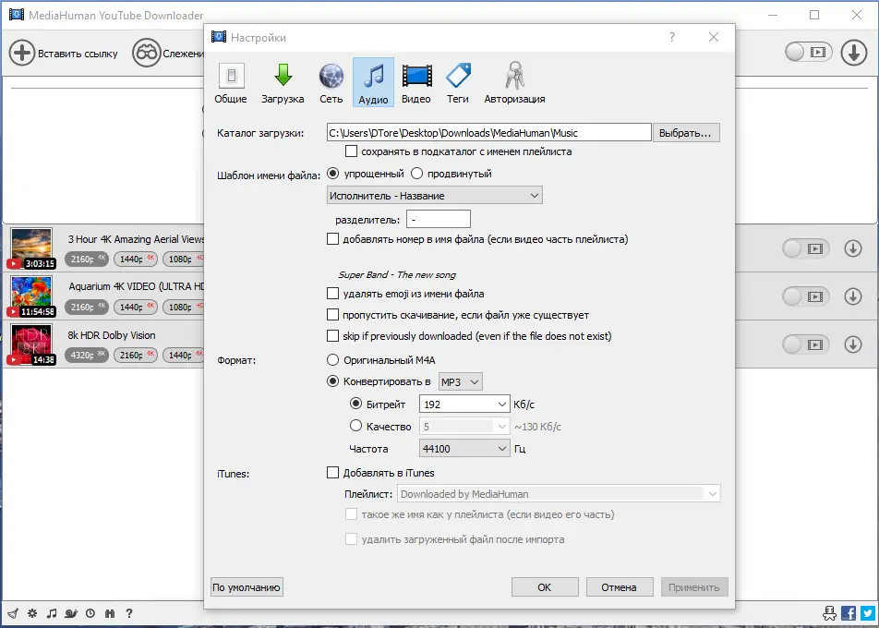This screenshot has width=879, height=628.
Task: Switch to the Сеть tab
Action: [331, 82]
